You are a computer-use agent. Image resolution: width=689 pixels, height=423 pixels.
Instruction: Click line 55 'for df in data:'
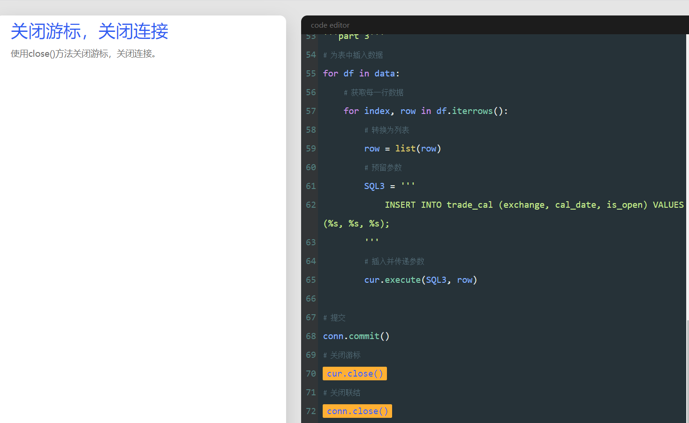point(361,74)
